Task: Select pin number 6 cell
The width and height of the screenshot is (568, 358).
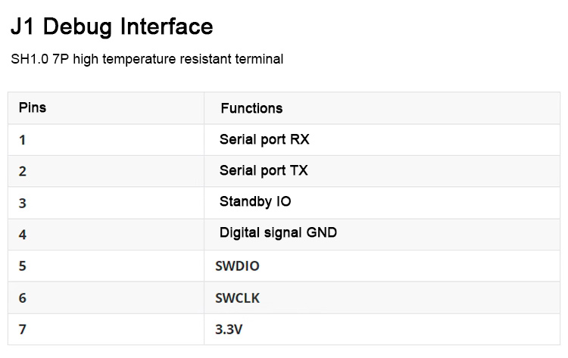Action: 106,297
